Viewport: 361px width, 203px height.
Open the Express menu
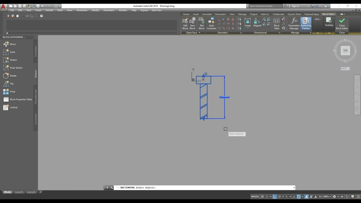pos(144,10)
